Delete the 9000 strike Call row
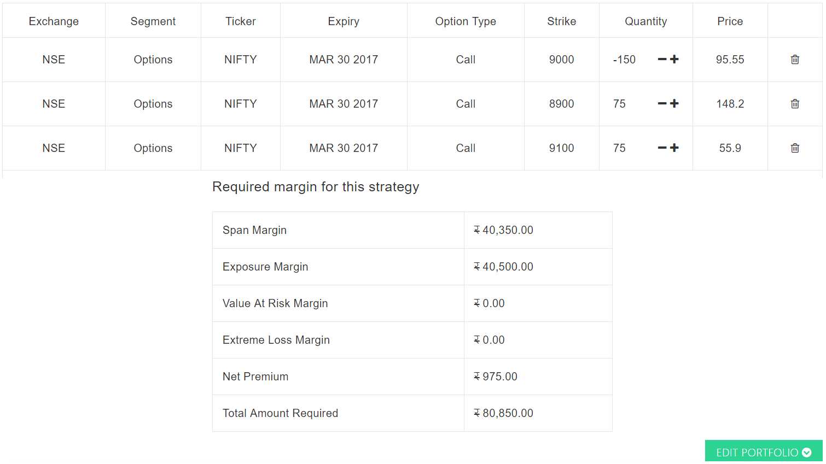The width and height of the screenshot is (826, 464). click(x=795, y=60)
